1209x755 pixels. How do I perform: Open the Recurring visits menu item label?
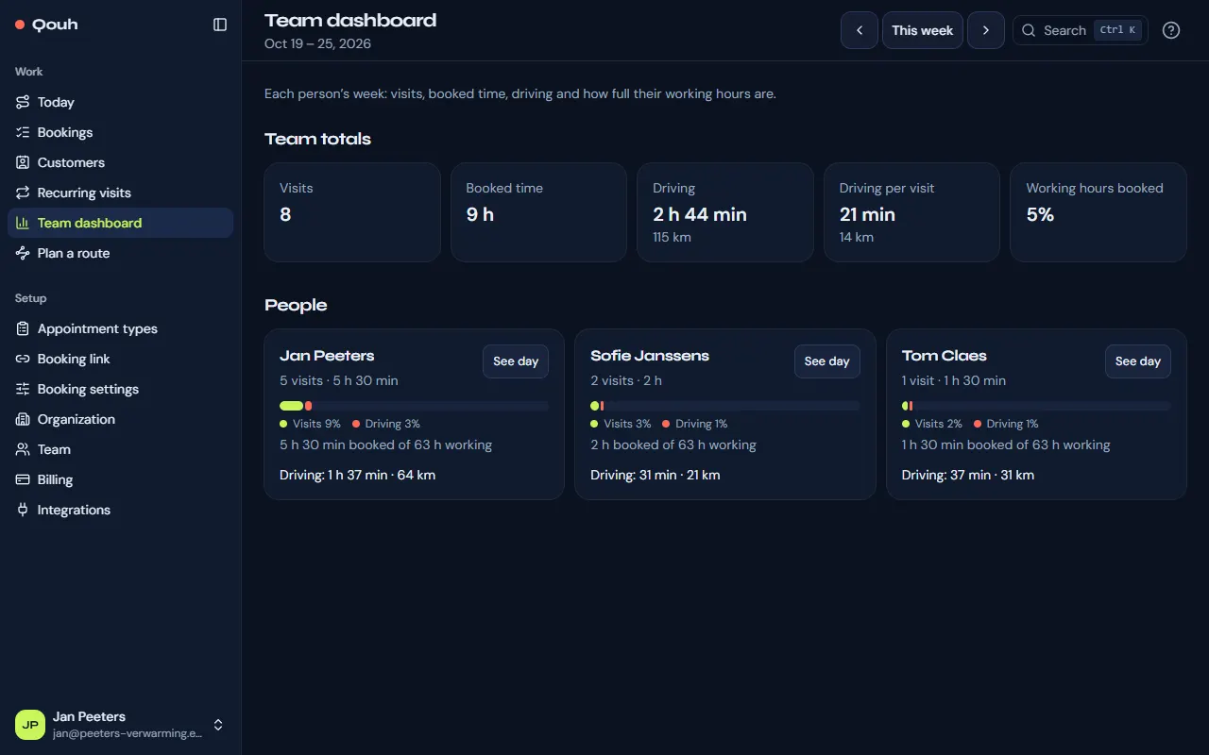tap(84, 193)
